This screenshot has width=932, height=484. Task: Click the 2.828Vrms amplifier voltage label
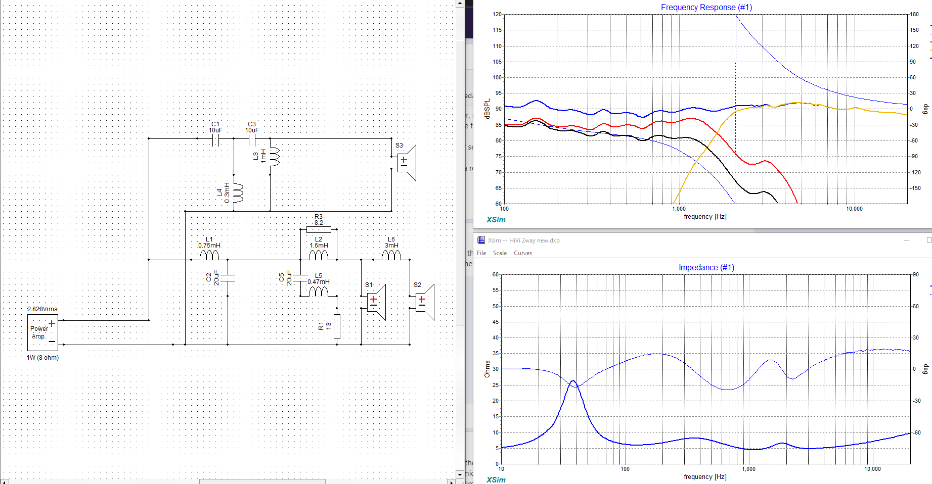42,309
